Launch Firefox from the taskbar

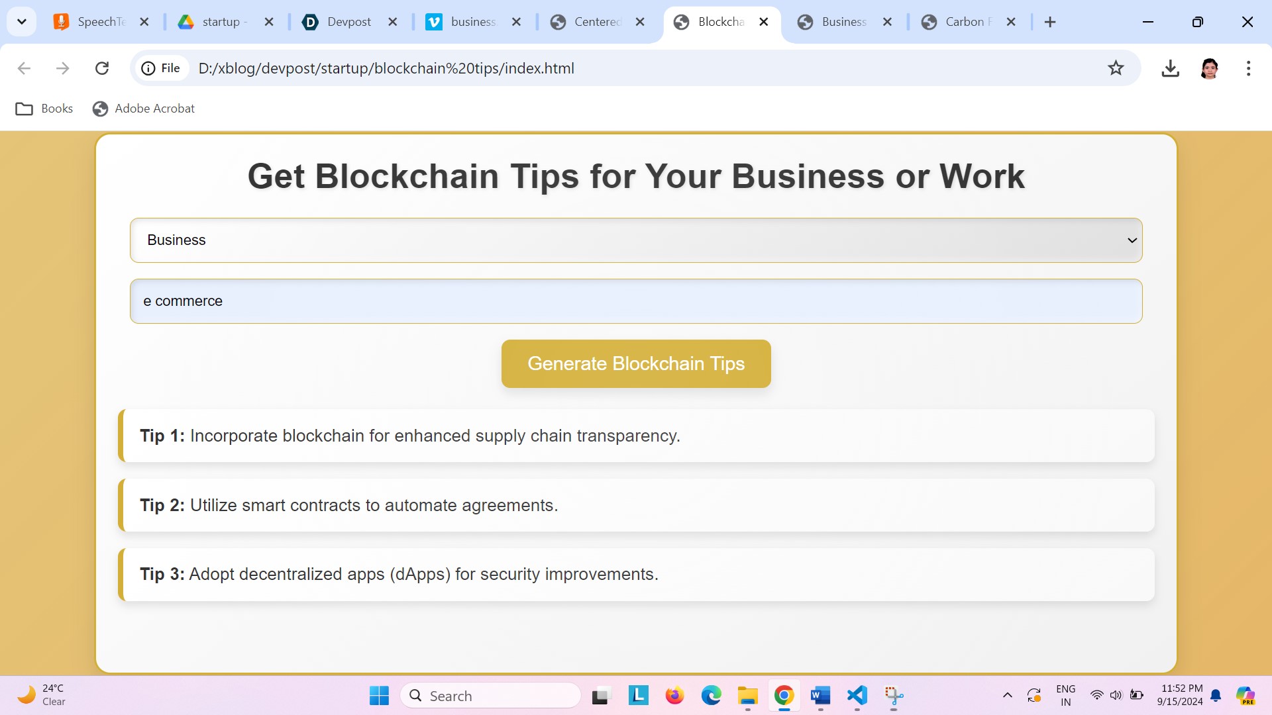point(674,695)
